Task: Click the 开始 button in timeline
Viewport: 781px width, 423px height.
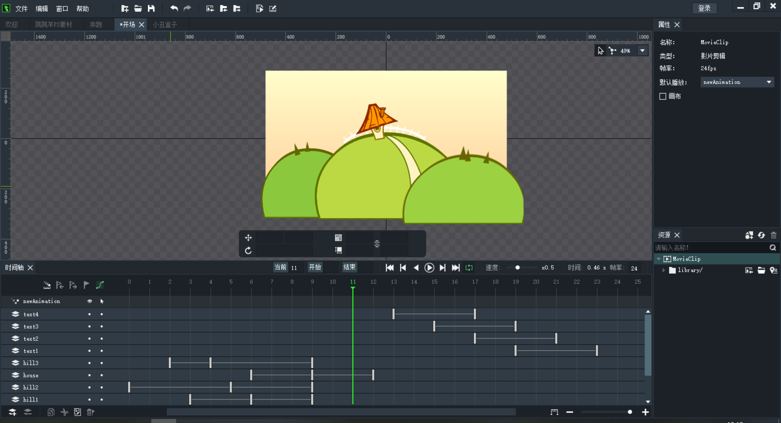Action: [x=315, y=267]
